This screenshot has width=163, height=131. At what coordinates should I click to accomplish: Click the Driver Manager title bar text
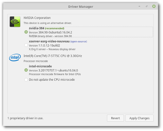click(81, 7)
